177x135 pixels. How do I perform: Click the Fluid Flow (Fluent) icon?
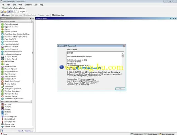coord(2,42)
